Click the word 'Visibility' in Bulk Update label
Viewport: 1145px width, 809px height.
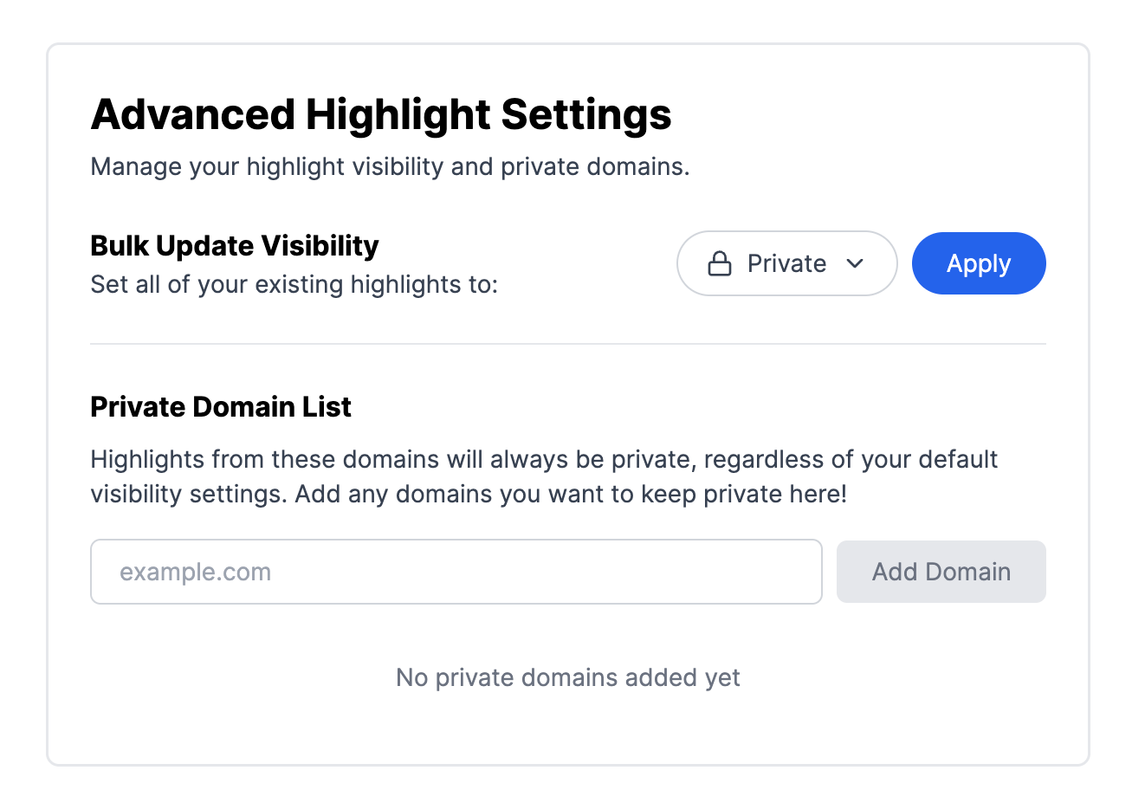[x=320, y=246]
